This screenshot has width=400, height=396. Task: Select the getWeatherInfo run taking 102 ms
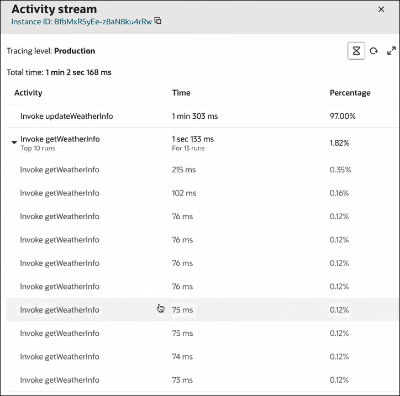pos(203,193)
